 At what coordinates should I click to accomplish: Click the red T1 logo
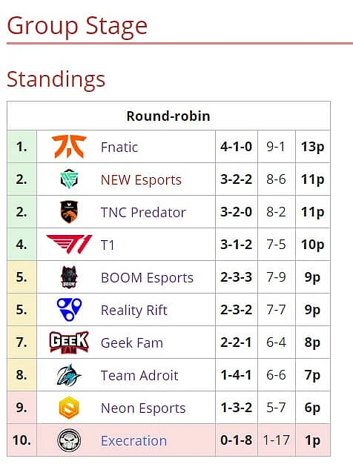(69, 244)
